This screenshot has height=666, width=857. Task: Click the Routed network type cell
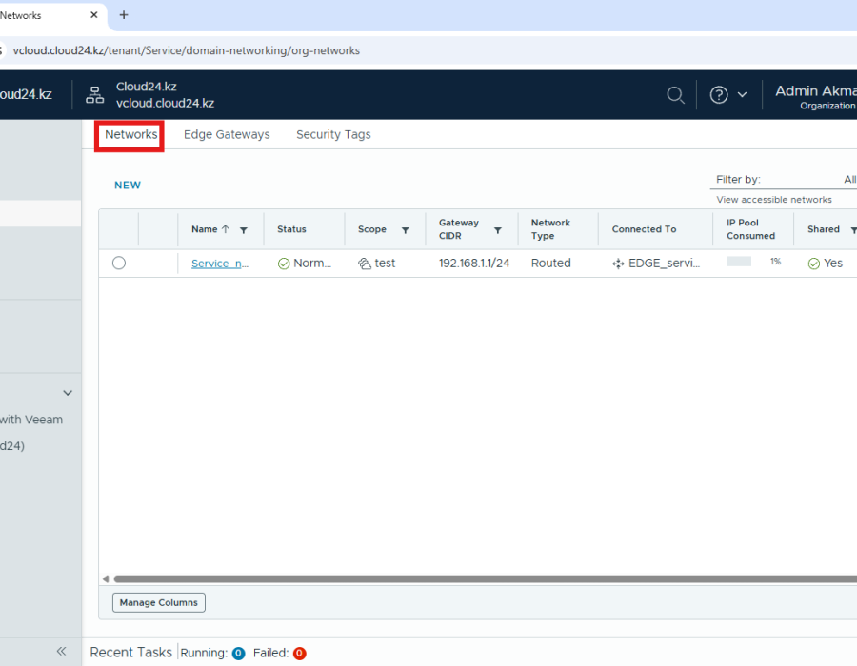tap(551, 264)
